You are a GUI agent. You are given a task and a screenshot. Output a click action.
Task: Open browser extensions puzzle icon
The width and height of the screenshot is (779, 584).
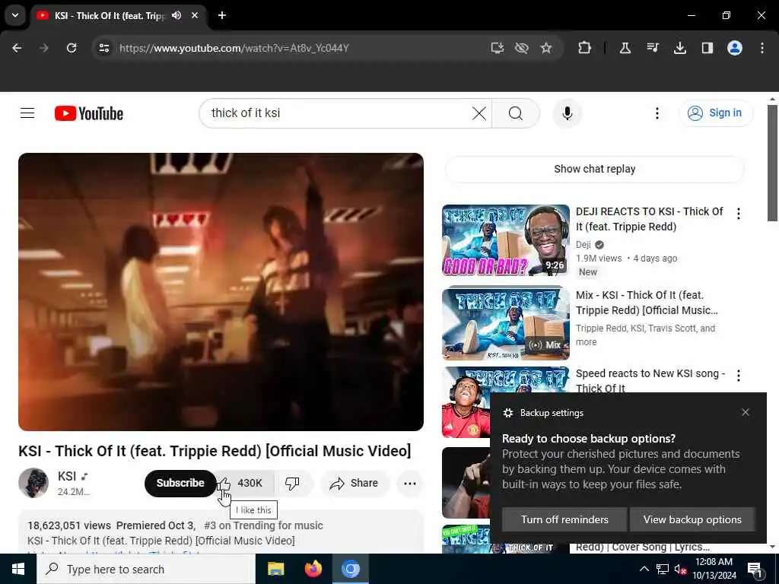pos(585,48)
